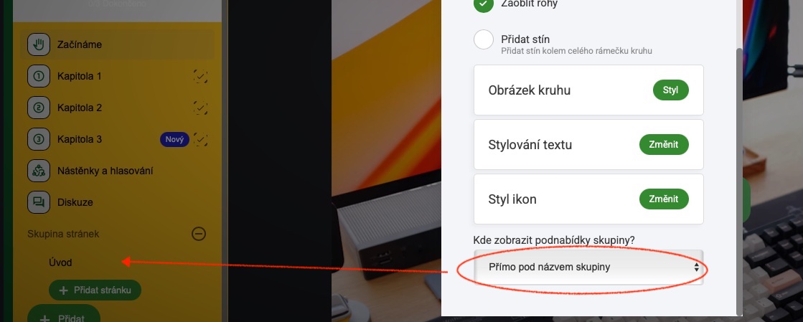Screen dimensions: 803x322
Task: Click the Kapitola 3 circled number icon
Action: pos(39,139)
